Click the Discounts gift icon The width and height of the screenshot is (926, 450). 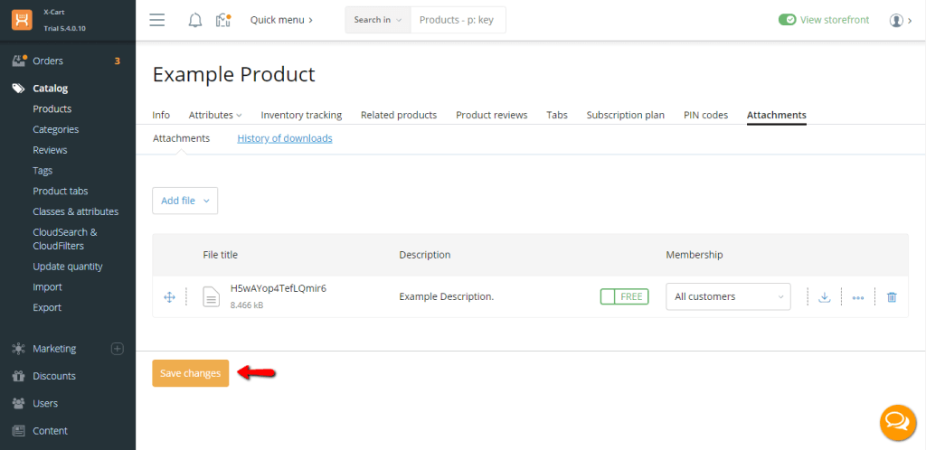18,376
